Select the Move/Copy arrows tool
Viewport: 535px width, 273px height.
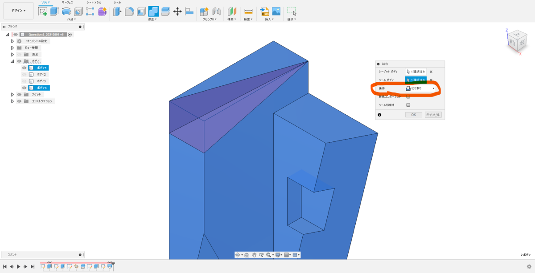(x=177, y=12)
